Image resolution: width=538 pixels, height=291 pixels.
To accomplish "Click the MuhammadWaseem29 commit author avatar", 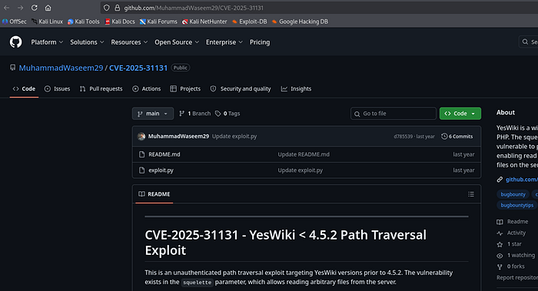I will click(x=141, y=137).
